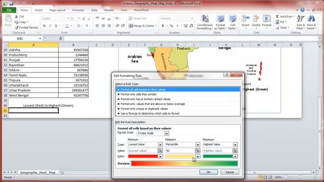This screenshot has width=324, height=182.
Task: Switch to the Review tab
Action: 109,10
